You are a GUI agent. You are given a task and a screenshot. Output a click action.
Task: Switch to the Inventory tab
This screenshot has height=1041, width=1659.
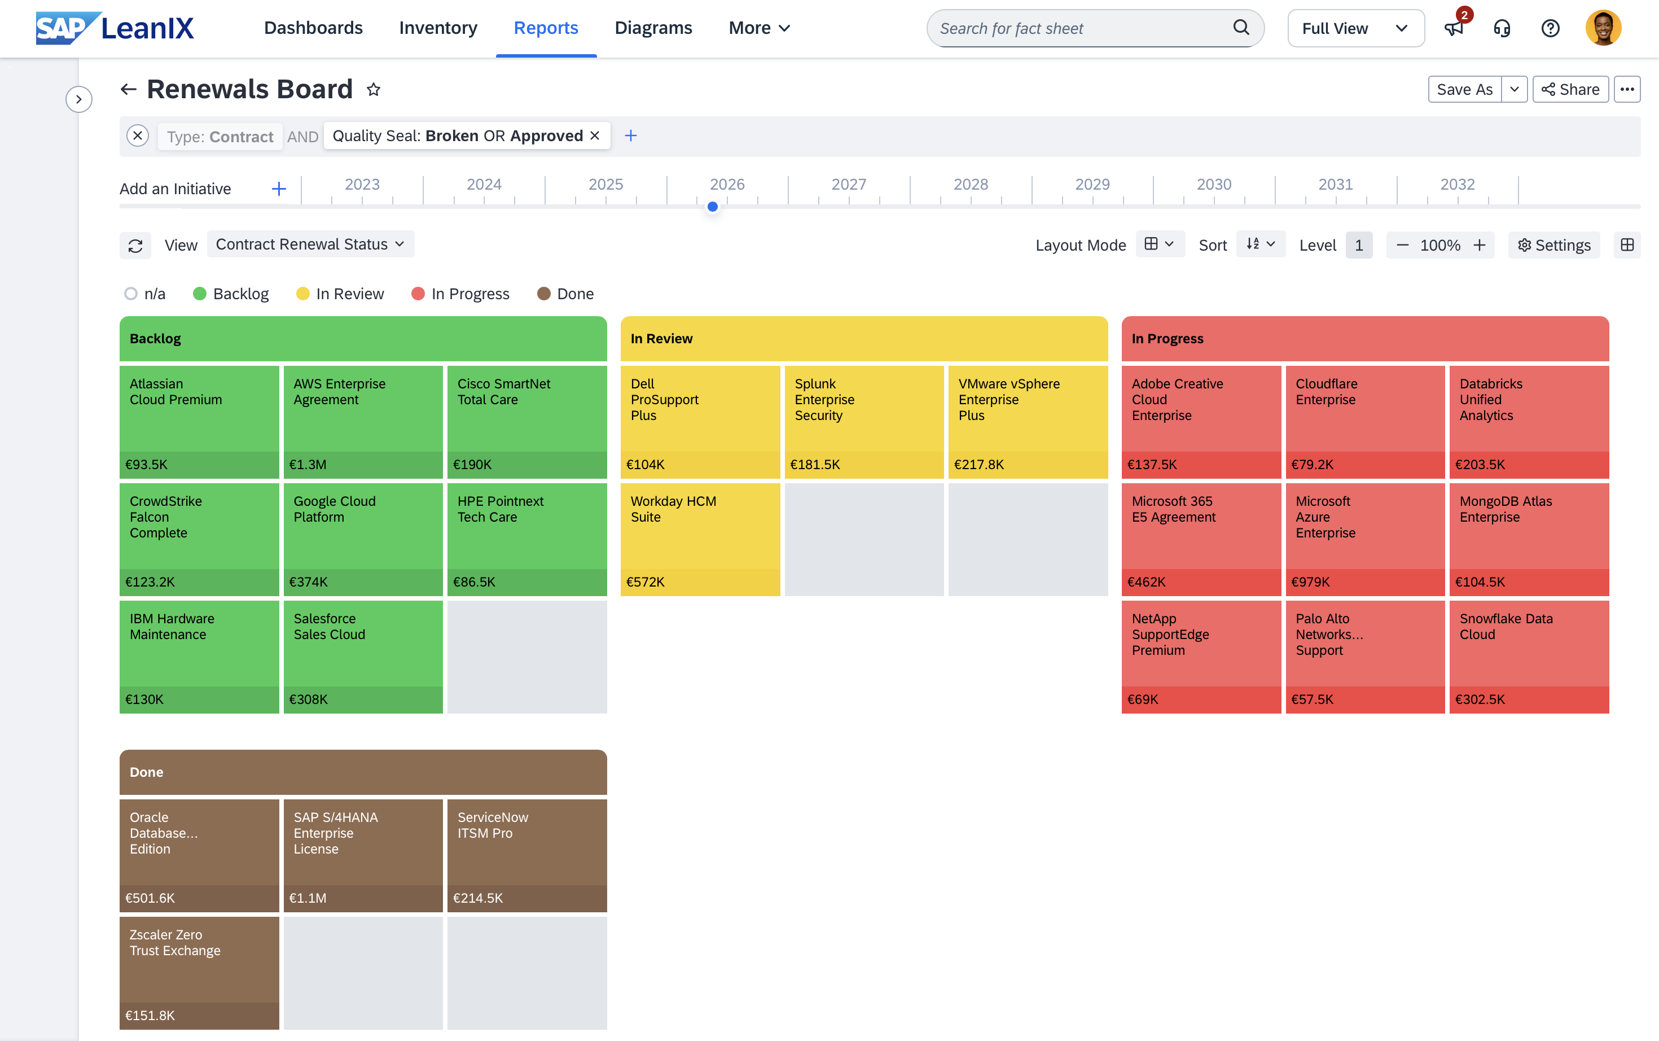[x=438, y=28]
